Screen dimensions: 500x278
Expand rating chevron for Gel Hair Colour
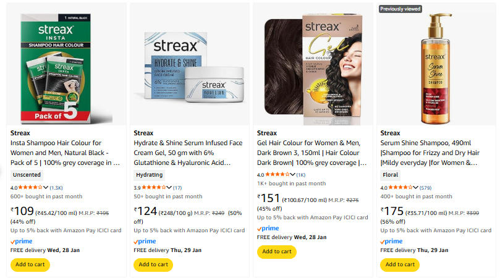[x=292, y=175]
